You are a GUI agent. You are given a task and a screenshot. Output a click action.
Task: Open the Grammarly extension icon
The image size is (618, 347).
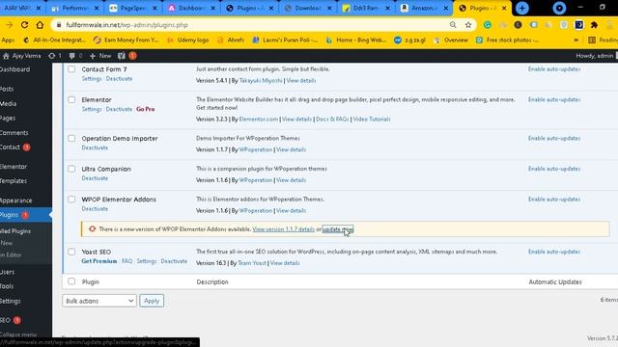(487, 25)
